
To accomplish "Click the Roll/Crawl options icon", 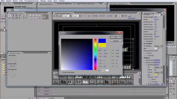I will click(x=57, y=16).
